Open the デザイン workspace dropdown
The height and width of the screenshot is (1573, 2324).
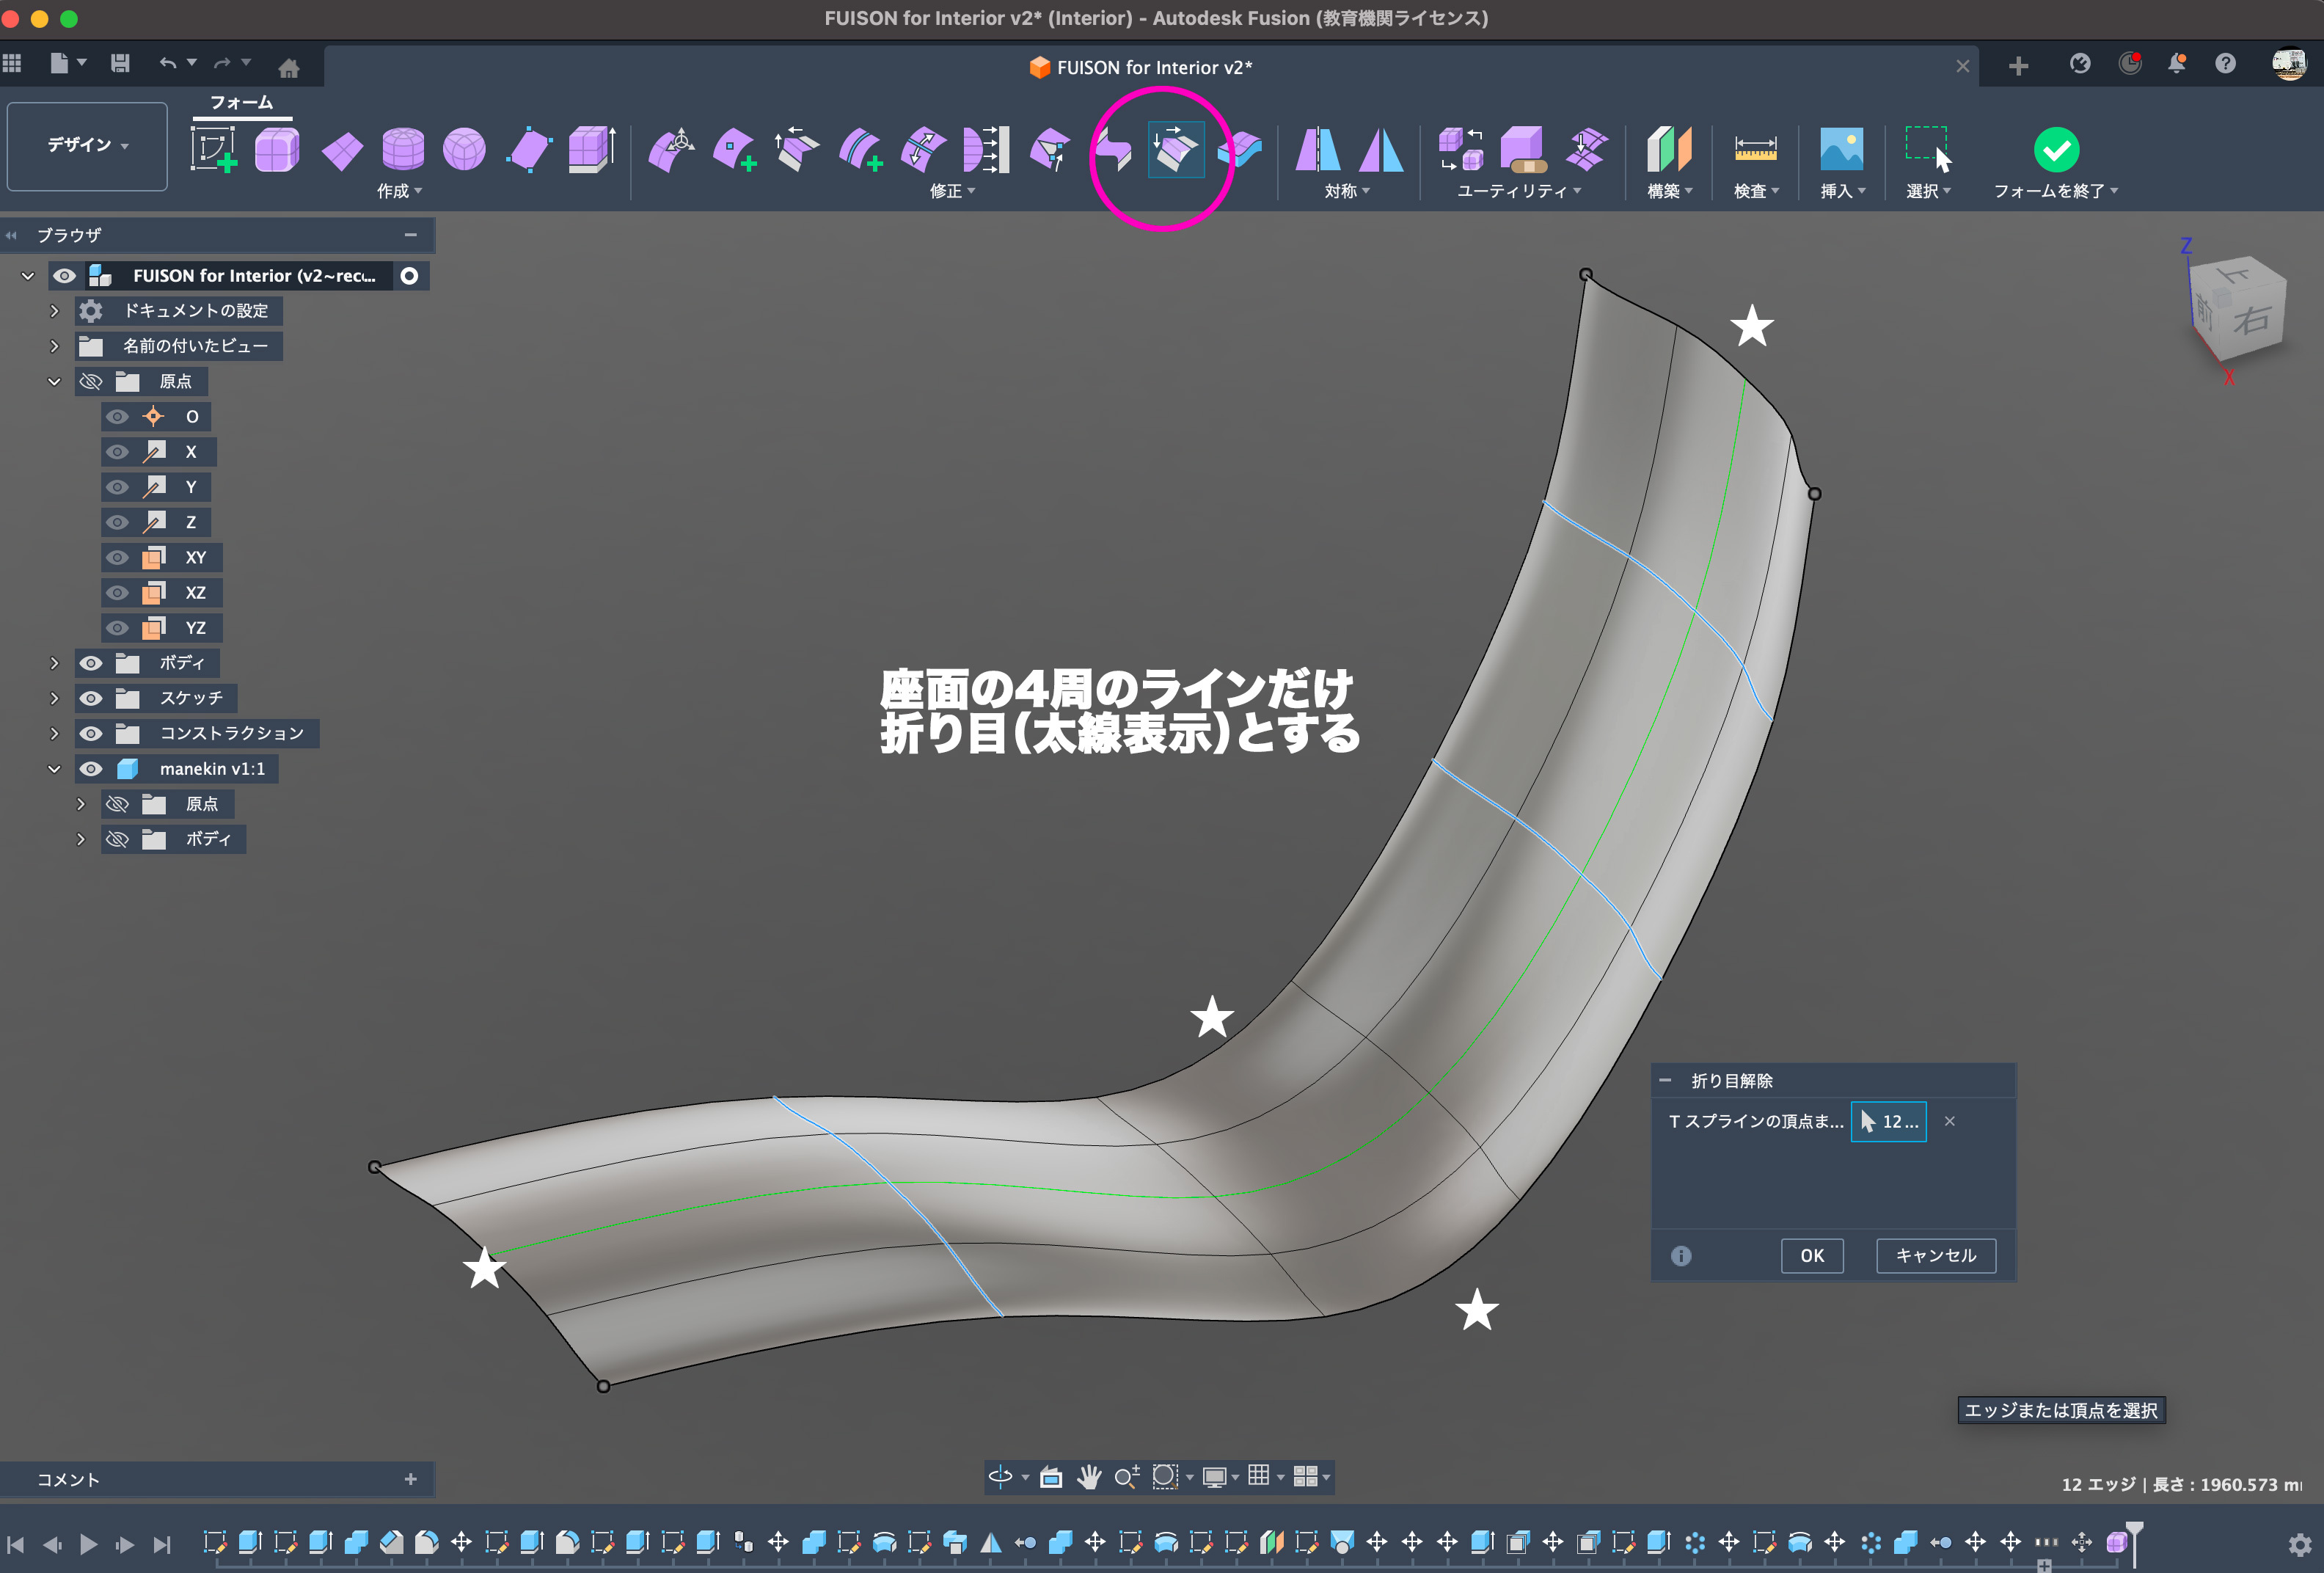pyautogui.click(x=87, y=145)
